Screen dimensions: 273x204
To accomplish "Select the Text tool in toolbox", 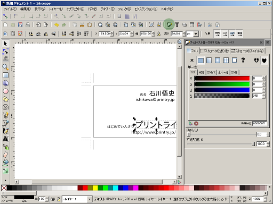I will 5,139.
